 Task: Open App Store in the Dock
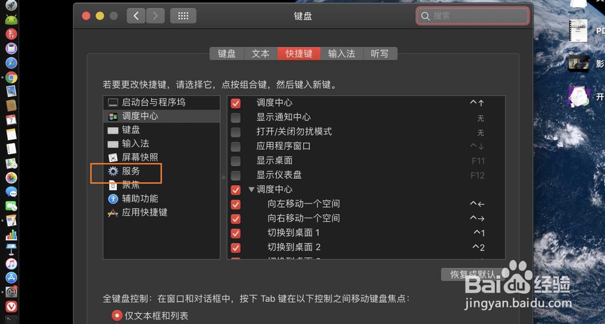[11, 277]
